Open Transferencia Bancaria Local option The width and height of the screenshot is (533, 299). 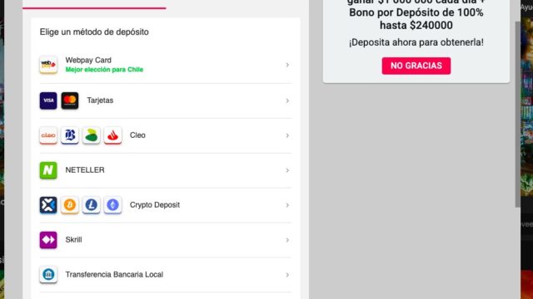coord(166,274)
